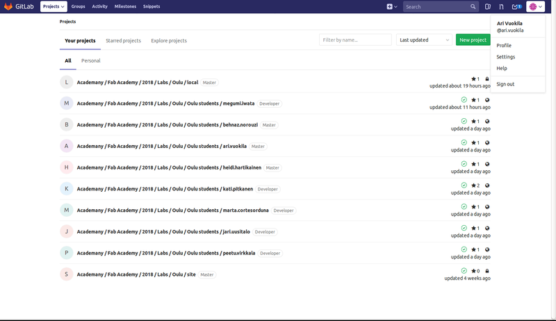Click the M avatar of marta.cortesorduna project
556x321 pixels.
tap(66, 210)
